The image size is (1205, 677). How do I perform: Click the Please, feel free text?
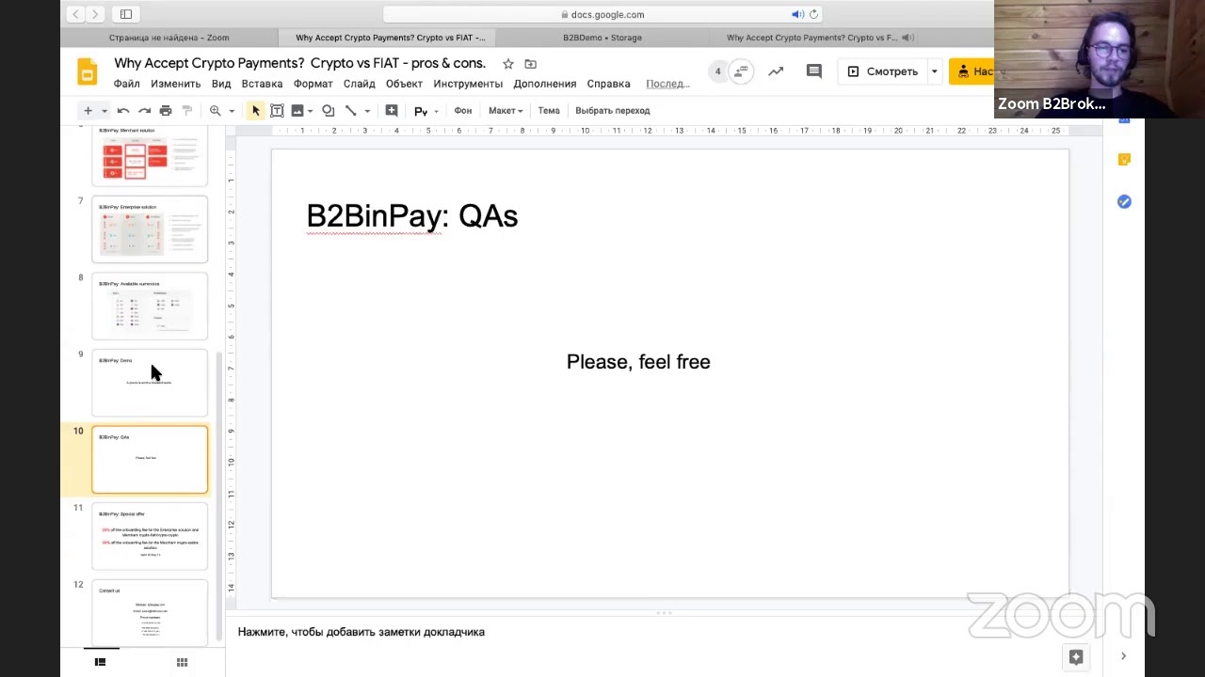coord(638,362)
